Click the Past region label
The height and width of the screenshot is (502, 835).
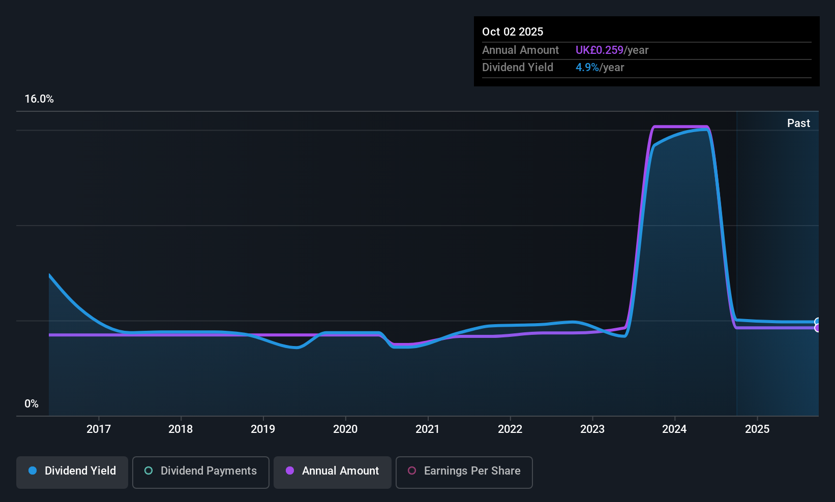click(x=798, y=123)
